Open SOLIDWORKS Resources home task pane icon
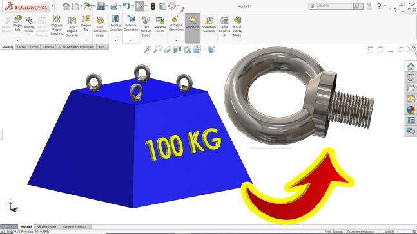 click(x=411, y=66)
